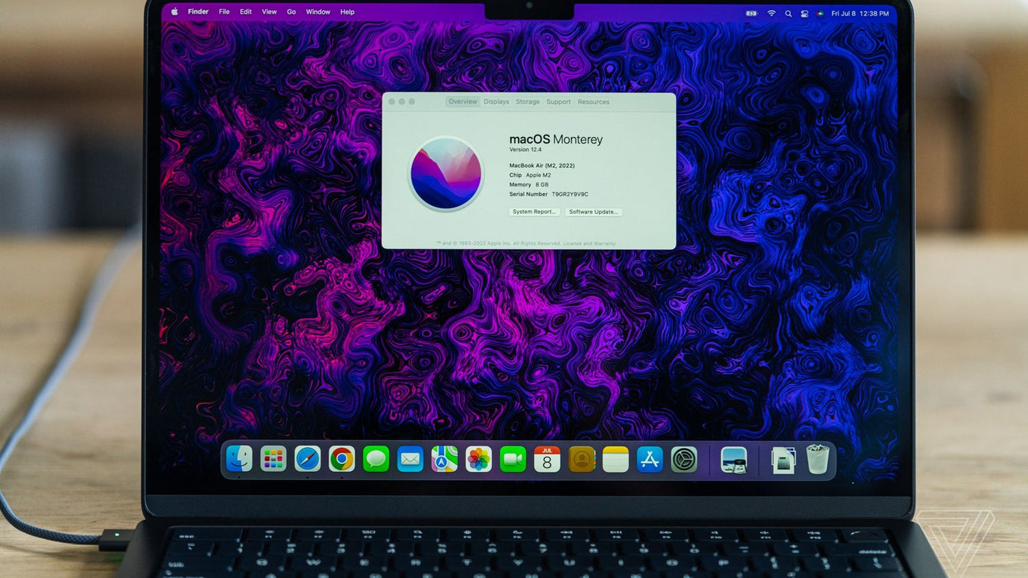Viewport: 1028px width, 578px height.
Task: Click the Spotlight search magnifier icon
Action: 788,14
